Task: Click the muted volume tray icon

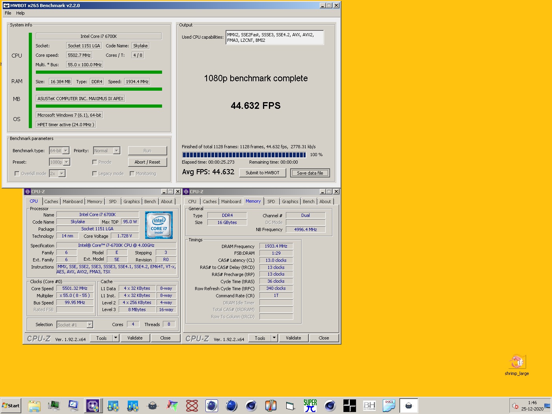Action: click(515, 406)
